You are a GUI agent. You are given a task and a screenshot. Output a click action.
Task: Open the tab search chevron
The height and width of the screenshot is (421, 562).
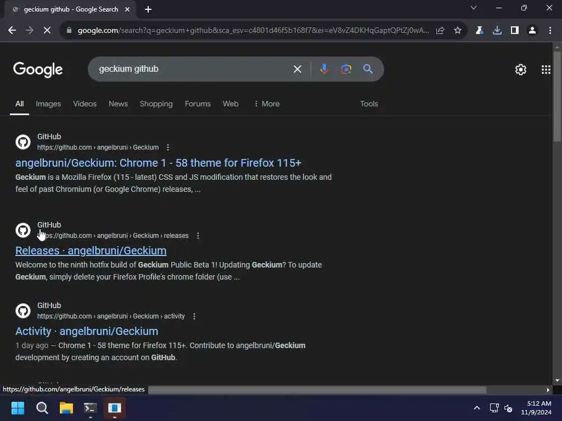point(474,8)
